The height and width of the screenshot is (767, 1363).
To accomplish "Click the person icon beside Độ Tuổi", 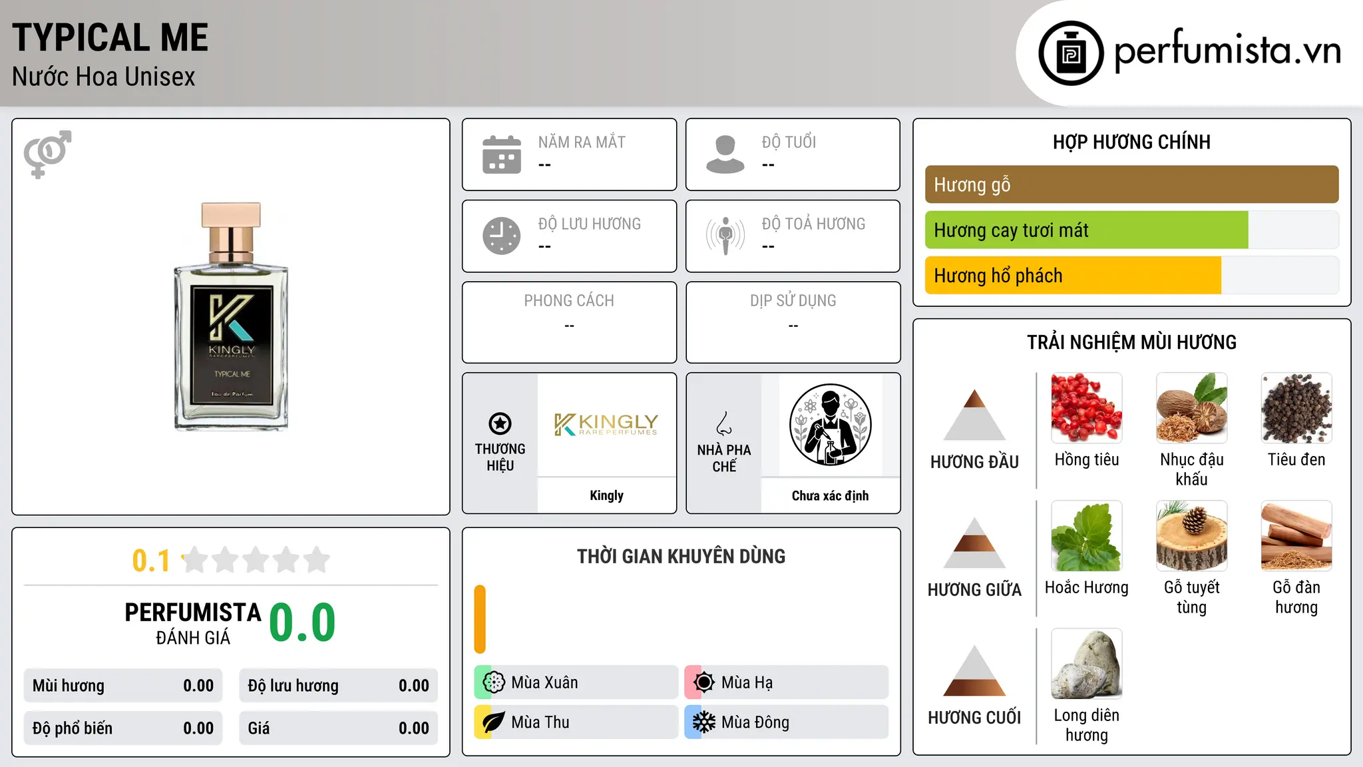I will click(725, 154).
